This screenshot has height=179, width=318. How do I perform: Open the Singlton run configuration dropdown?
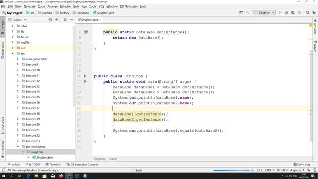[x=264, y=13]
